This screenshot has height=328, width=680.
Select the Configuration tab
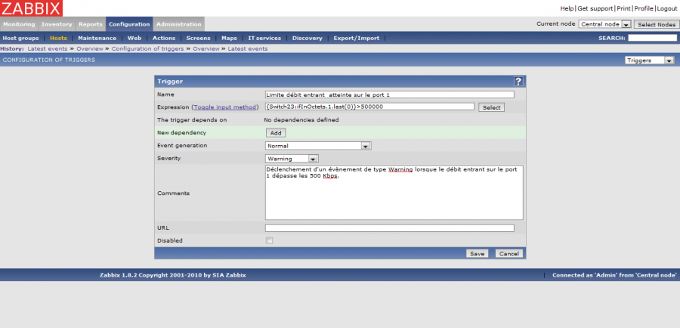point(129,24)
